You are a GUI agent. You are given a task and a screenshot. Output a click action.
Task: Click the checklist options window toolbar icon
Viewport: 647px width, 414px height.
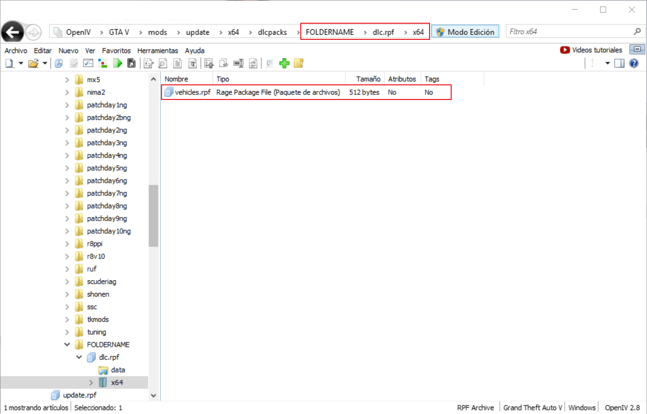point(88,63)
